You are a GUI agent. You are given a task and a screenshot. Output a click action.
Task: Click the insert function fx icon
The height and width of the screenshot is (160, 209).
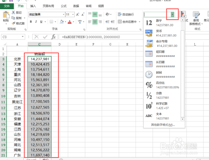[x=54, y=37]
